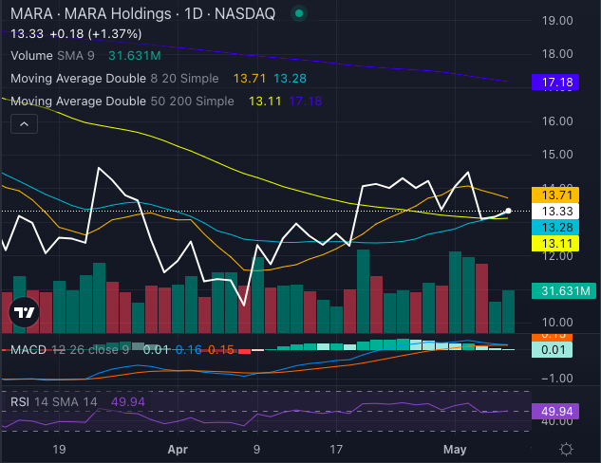
Task: Click the 17 date on the time axis
Action: [x=336, y=449]
